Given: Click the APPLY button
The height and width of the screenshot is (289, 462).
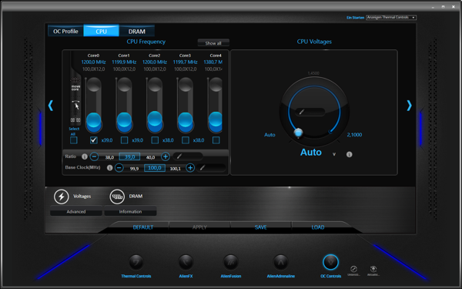Looking at the screenshot, I should point(199,227).
